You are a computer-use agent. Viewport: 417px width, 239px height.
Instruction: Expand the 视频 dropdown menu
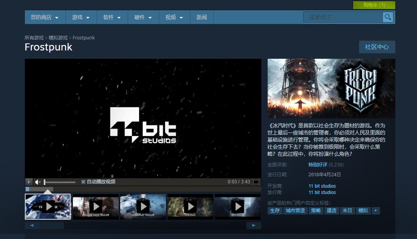pyautogui.click(x=175, y=17)
